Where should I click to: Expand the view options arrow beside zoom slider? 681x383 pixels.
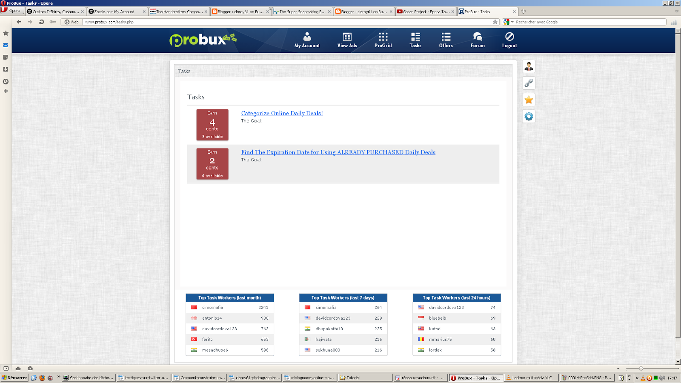[618, 369]
